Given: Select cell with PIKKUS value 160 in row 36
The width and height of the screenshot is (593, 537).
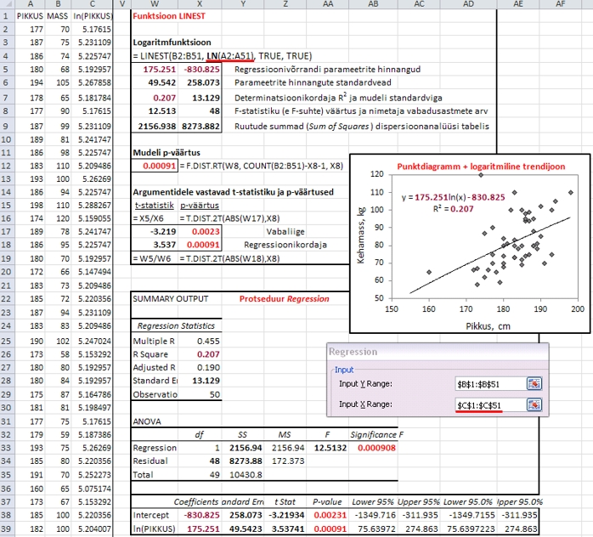Looking at the screenshot, I should click(31, 489).
